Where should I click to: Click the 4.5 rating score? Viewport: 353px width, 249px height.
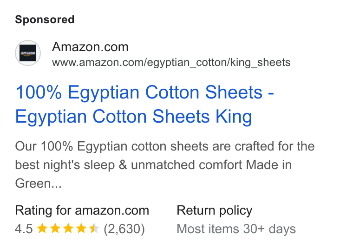[x=24, y=229]
